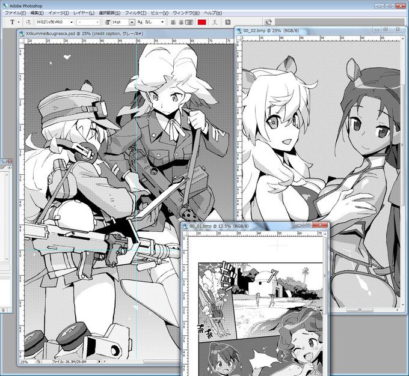Click the trash icon on left palette
Screen dimensions: 409x376
[x=3, y=310]
